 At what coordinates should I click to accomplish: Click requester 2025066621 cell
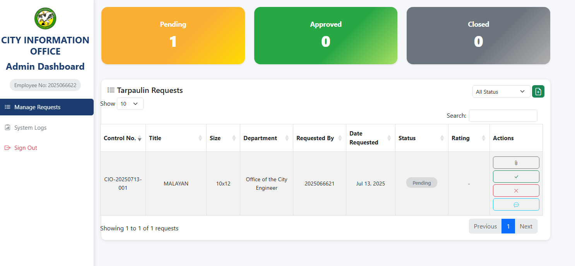pos(320,184)
